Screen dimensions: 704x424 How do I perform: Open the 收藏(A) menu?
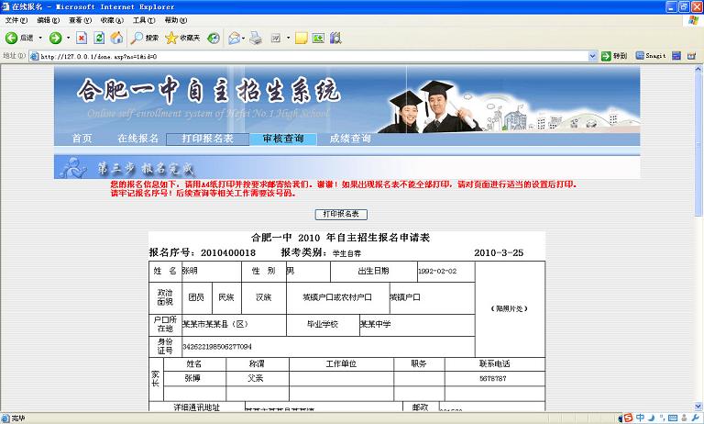click(112, 19)
